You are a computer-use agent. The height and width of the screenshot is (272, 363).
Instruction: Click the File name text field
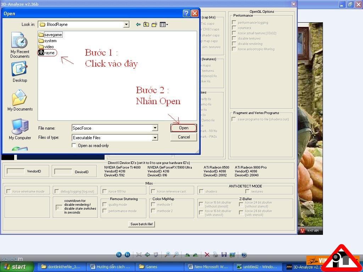112,128
